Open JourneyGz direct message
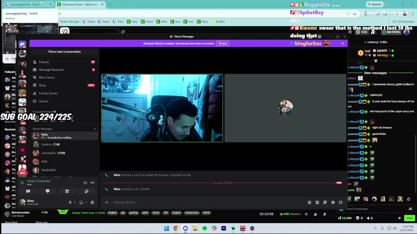The height and width of the screenshot is (234, 417). click(65, 153)
